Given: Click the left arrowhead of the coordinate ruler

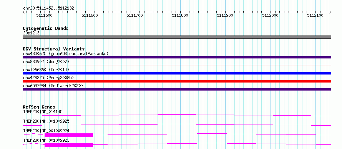Looking at the screenshot, I should 24,12.
